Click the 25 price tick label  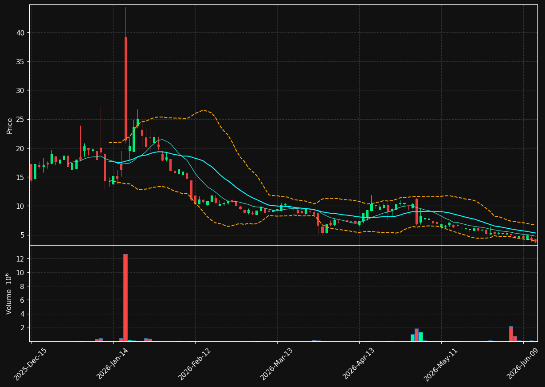coord(21,119)
